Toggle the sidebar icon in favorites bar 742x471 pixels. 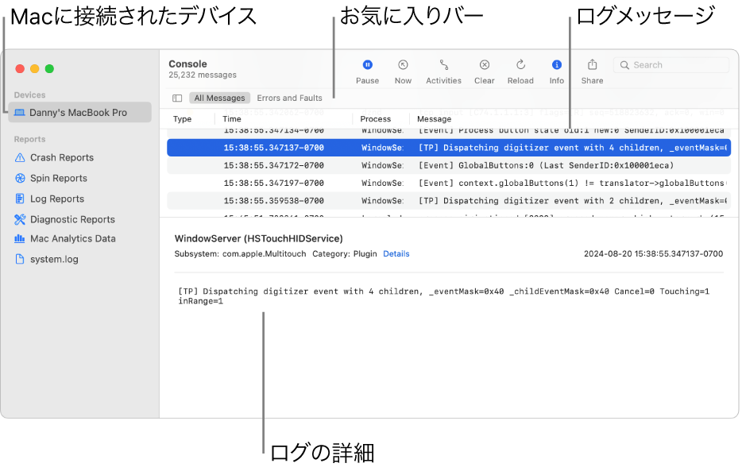pos(177,98)
